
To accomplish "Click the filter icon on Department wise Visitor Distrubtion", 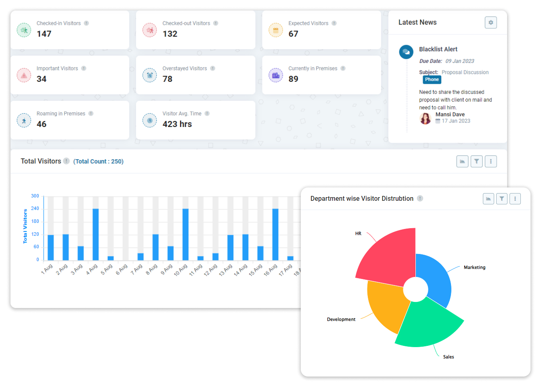I will pyautogui.click(x=502, y=198).
